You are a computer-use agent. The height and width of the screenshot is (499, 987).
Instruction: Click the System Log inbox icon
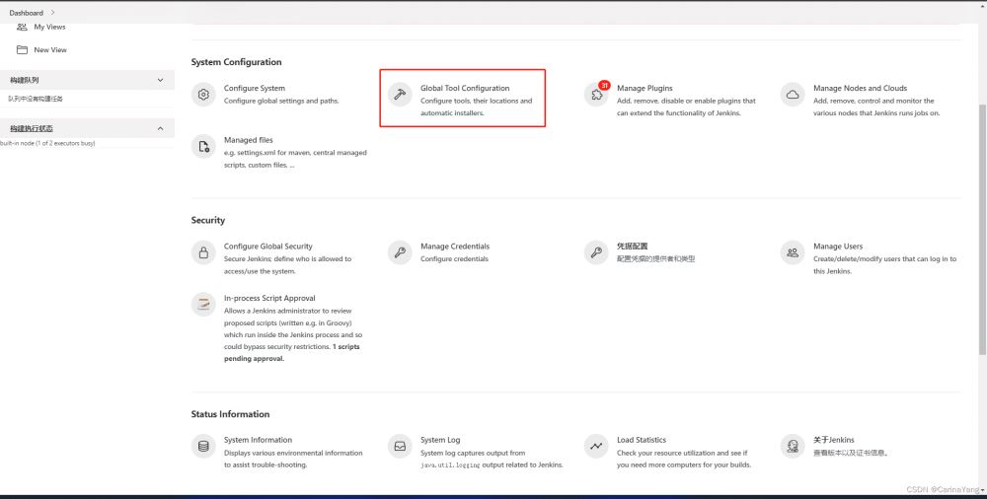point(400,446)
